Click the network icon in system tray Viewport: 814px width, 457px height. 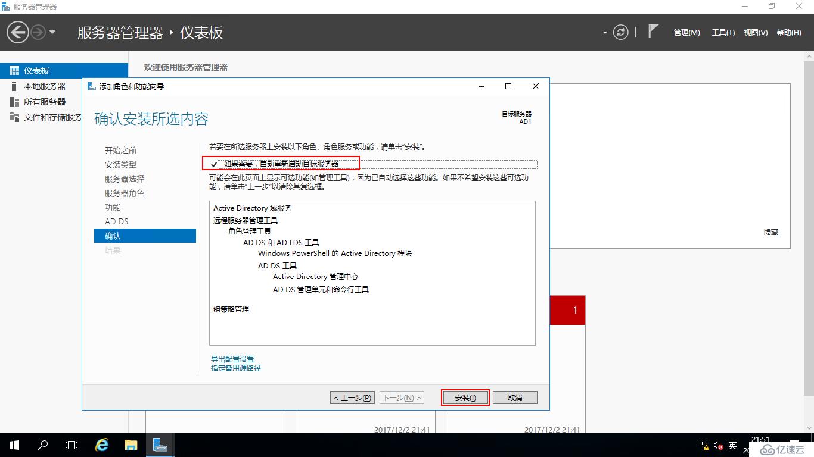703,445
